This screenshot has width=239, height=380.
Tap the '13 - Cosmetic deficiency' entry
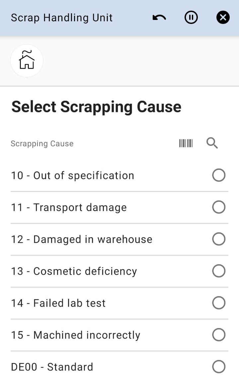click(74, 271)
